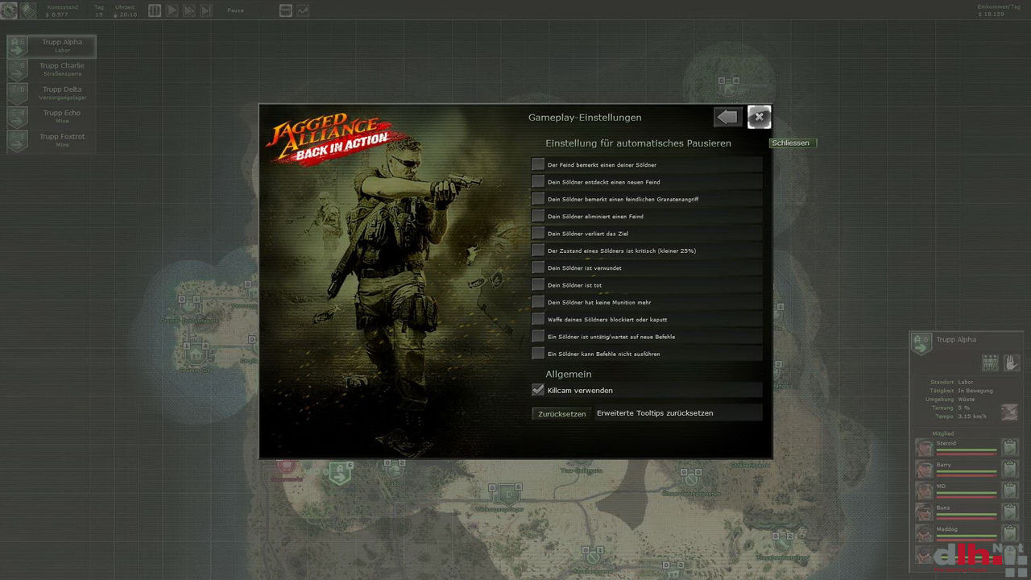Viewport: 1031px width, 580px height.
Task: Toggle the 'feindlichen Granatenangriff' pause checkbox
Action: (x=538, y=198)
